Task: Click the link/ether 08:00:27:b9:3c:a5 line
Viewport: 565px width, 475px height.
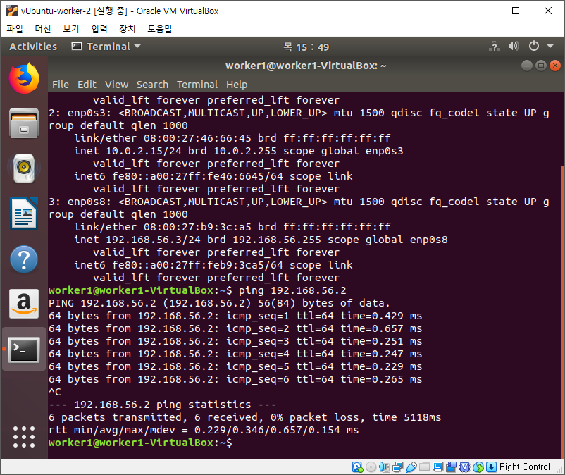Action: 232,227
